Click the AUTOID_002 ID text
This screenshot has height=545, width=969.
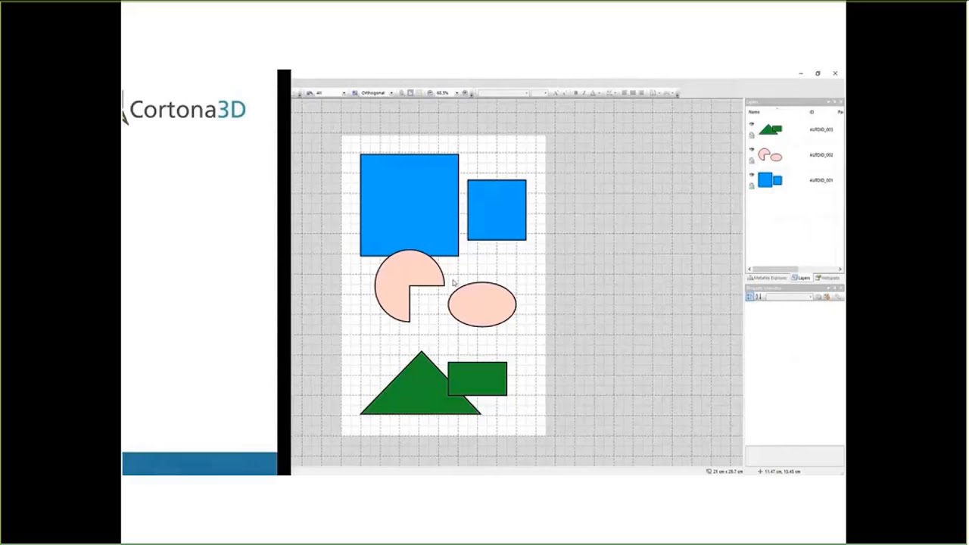click(821, 154)
